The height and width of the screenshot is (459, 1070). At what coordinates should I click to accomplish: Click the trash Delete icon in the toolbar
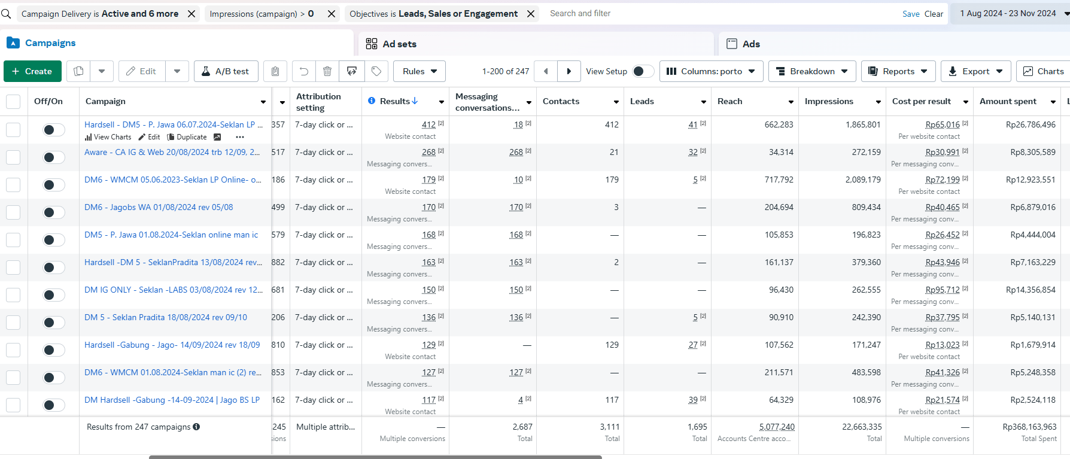pos(327,71)
